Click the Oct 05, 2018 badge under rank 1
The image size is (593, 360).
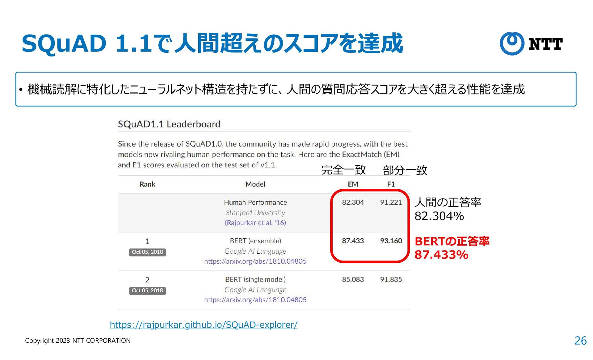(x=147, y=252)
